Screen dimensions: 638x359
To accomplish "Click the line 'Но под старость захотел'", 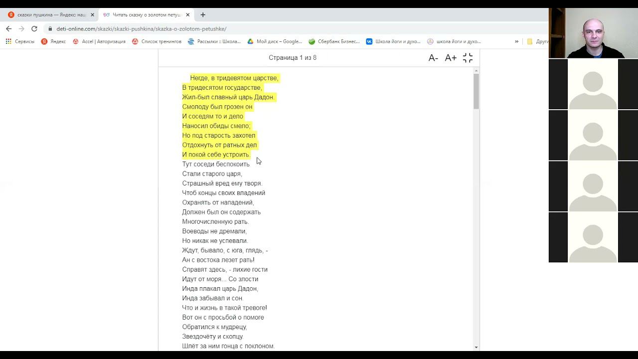I will coord(219,136).
